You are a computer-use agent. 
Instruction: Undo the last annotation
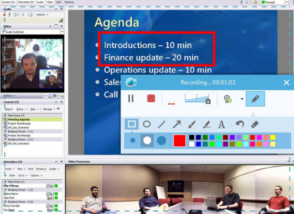[240, 124]
